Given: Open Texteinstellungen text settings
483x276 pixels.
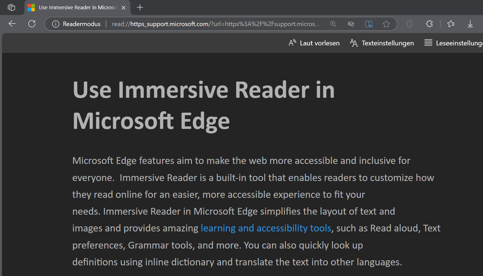Looking at the screenshot, I should coord(382,43).
